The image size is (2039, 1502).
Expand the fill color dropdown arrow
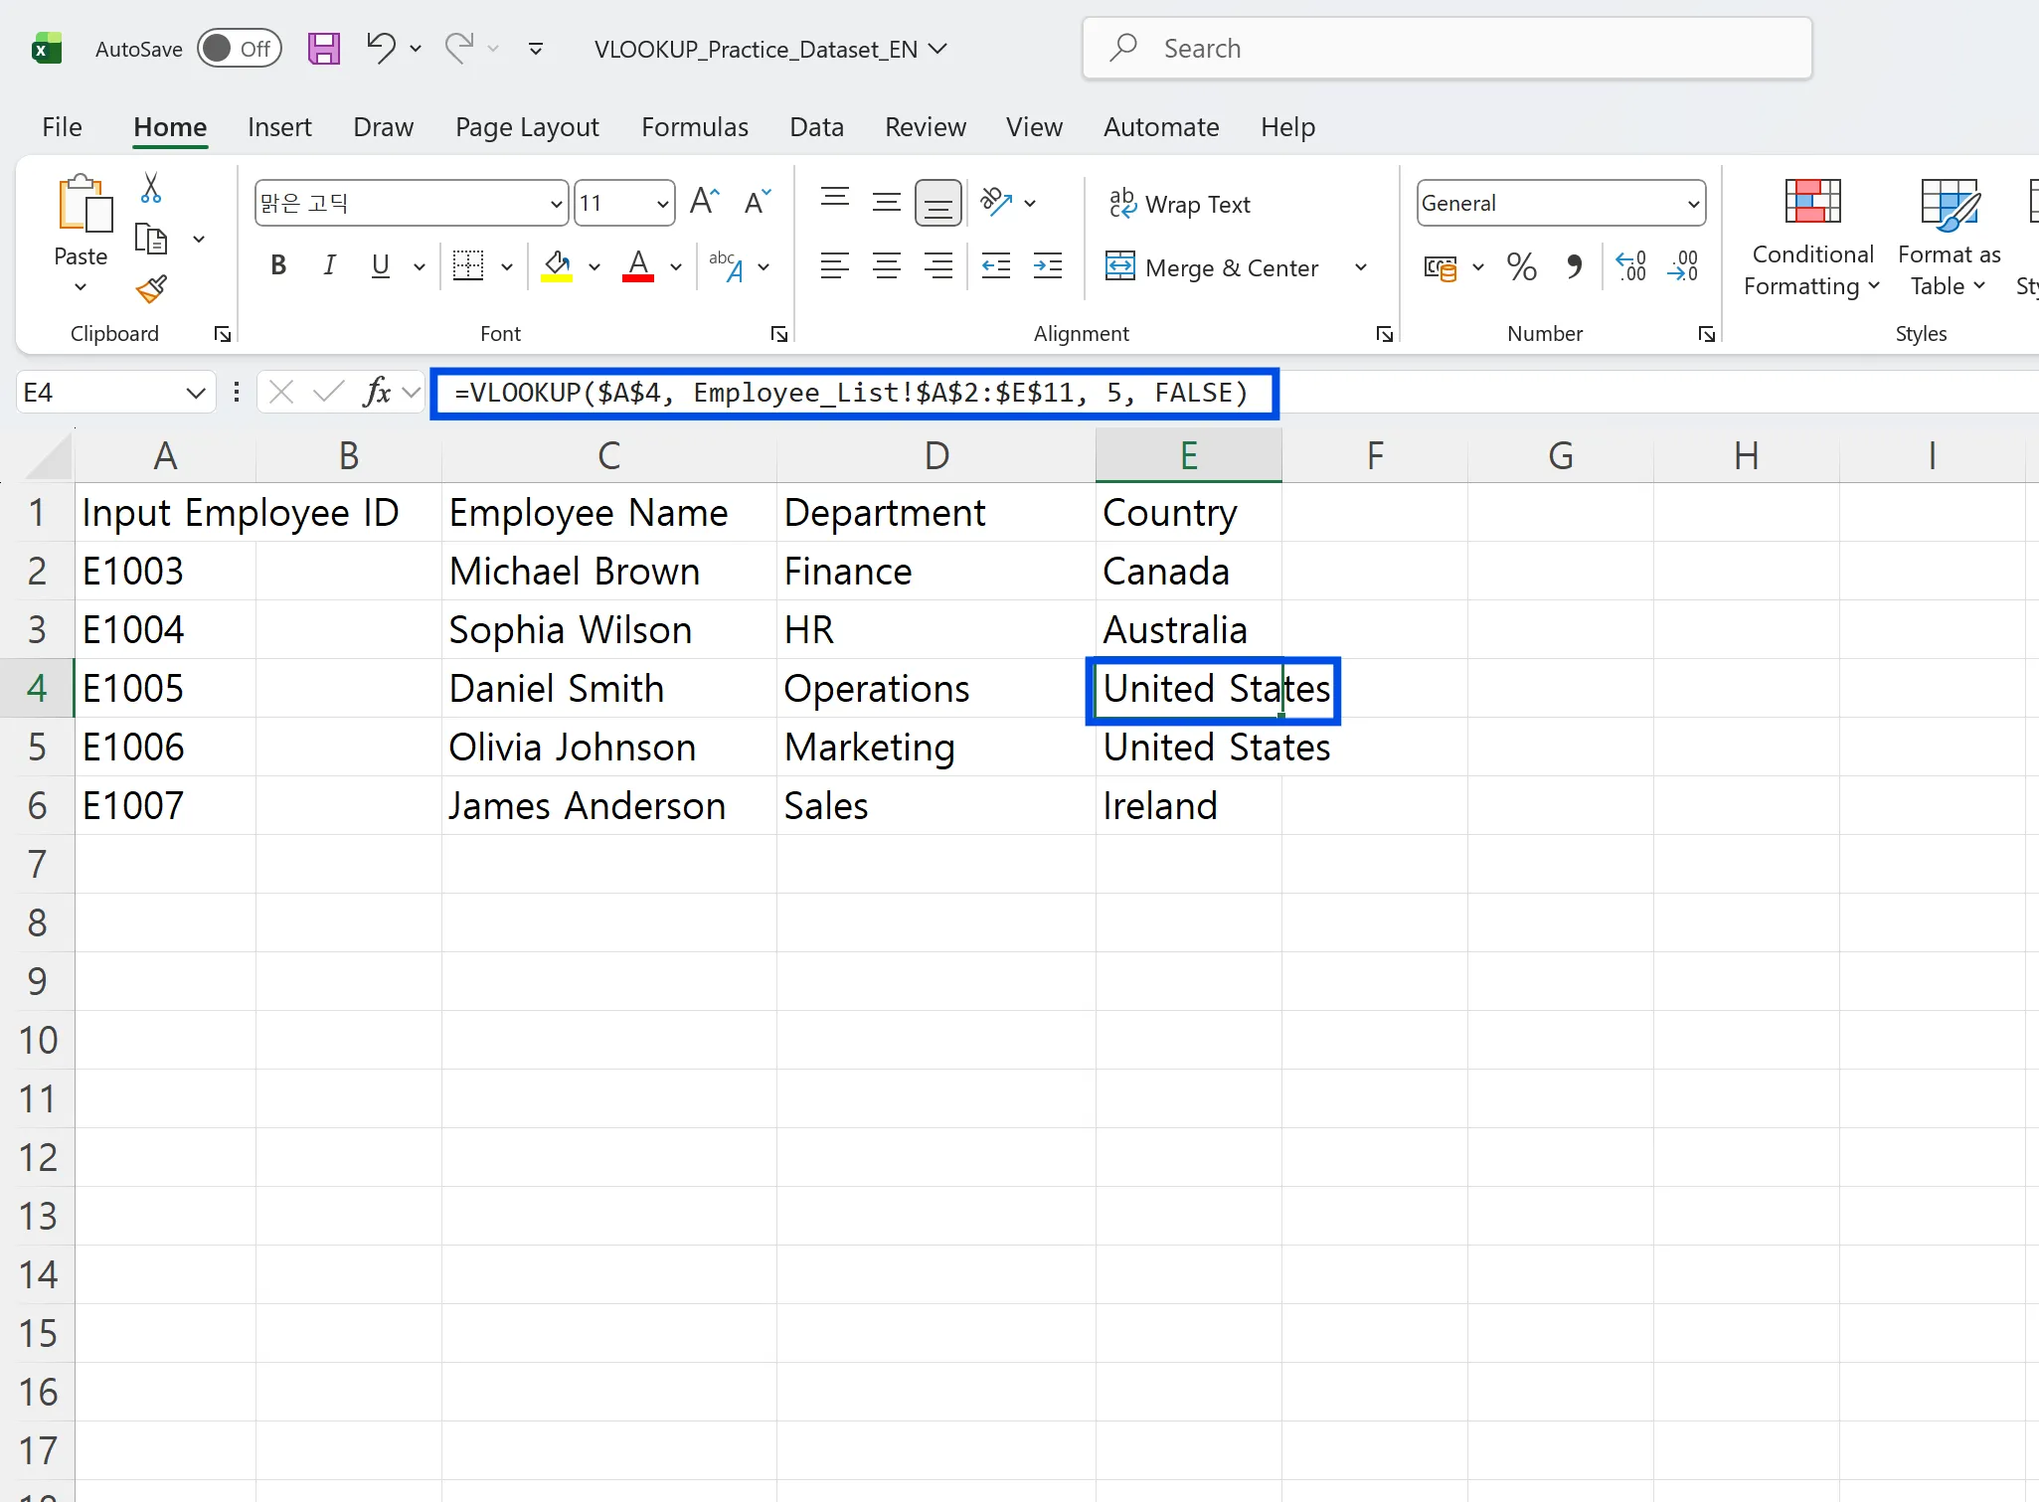[594, 266]
